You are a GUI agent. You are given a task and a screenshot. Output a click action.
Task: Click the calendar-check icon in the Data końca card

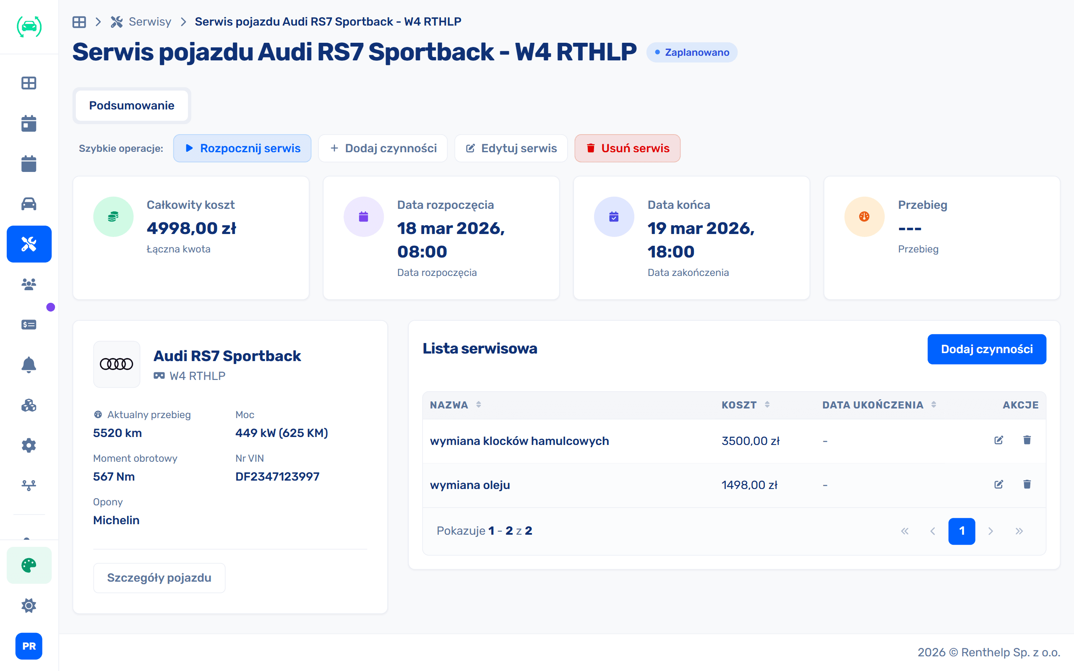coord(614,216)
